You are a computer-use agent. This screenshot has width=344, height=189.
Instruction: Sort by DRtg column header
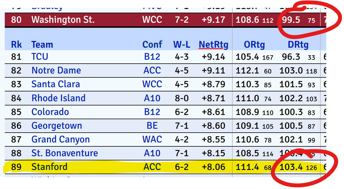(298, 45)
